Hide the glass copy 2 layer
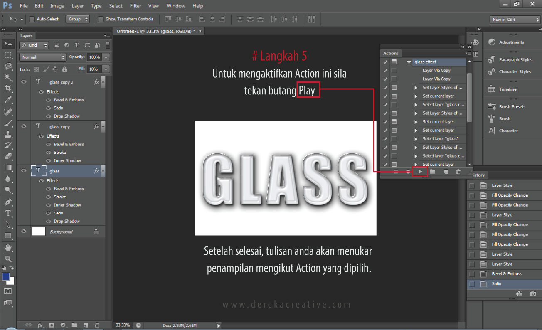Image resolution: width=542 pixels, height=330 pixels. click(x=24, y=82)
